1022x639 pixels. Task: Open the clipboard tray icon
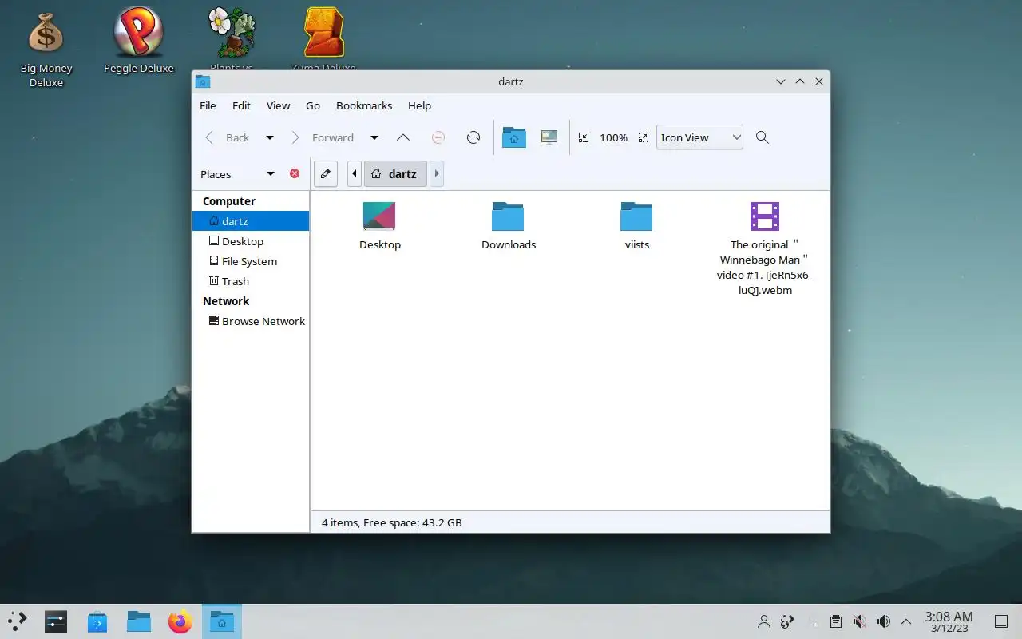[835, 621]
